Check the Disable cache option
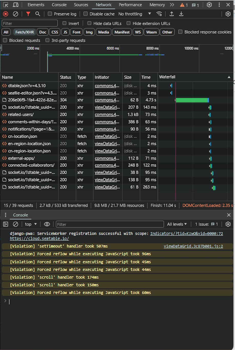Image resolution: width=235 pixels, height=350 pixels. [x=86, y=14]
